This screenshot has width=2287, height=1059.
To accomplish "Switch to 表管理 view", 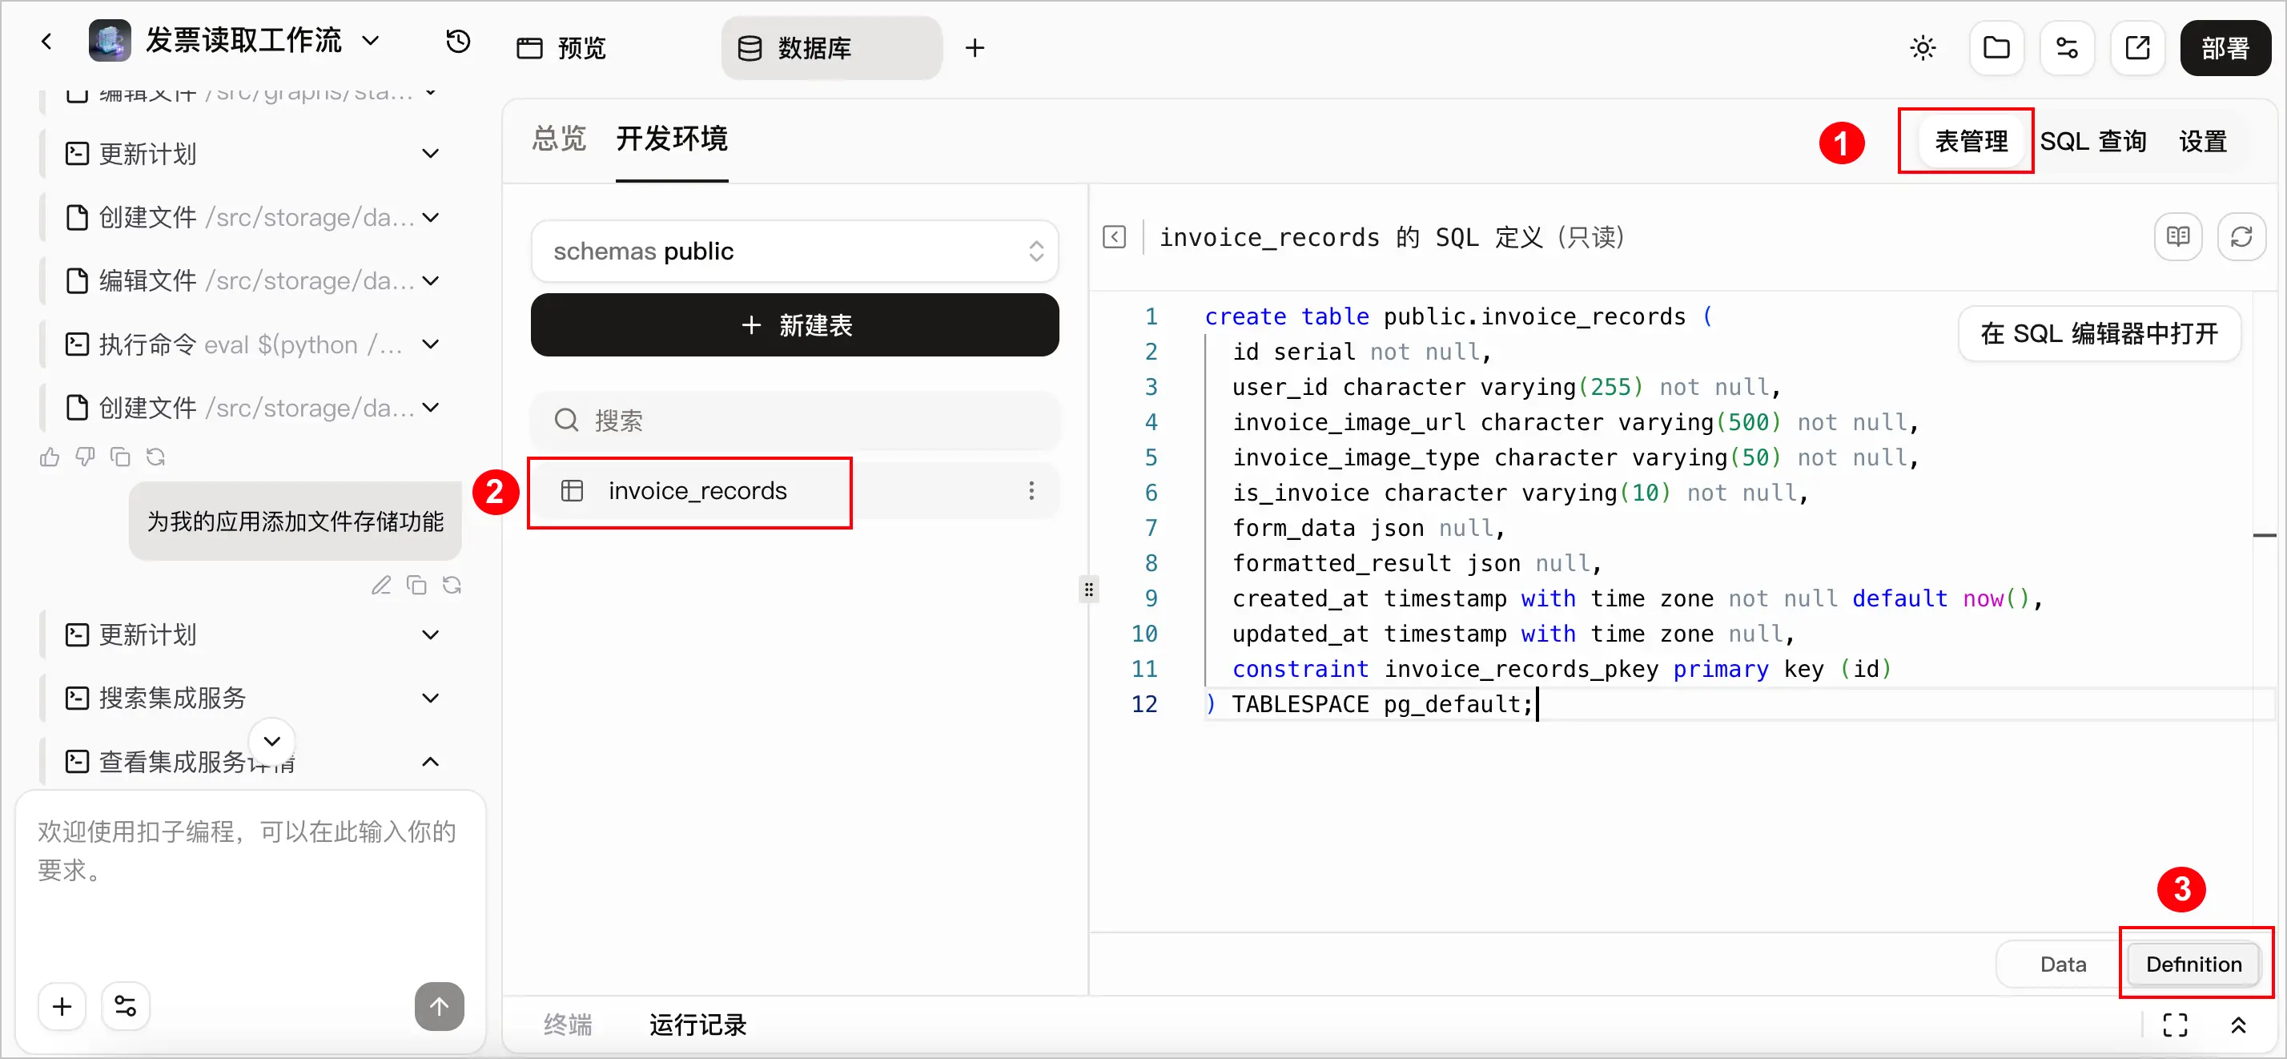I will coord(1971,141).
